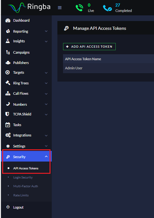
Task: Click the TCPA Shield icon
Action: 7,114
